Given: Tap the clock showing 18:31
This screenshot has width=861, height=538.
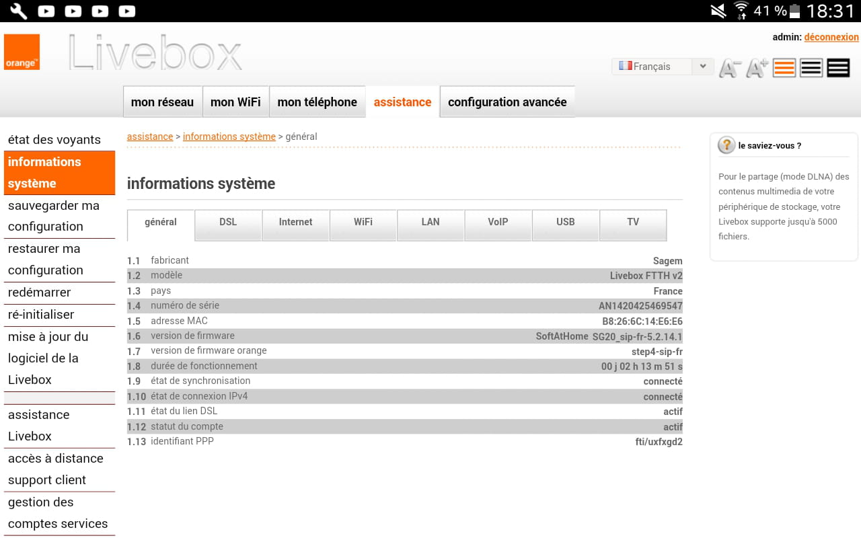Looking at the screenshot, I should pos(830,11).
